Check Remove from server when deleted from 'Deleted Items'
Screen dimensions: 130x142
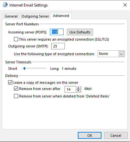point(16,96)
